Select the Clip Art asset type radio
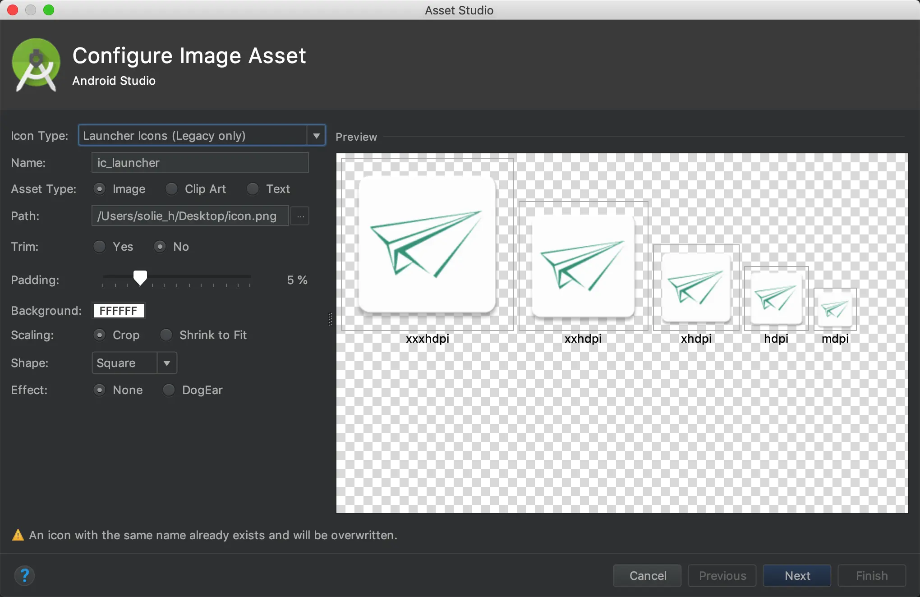 pyautogui.click(x=171, y=189)
